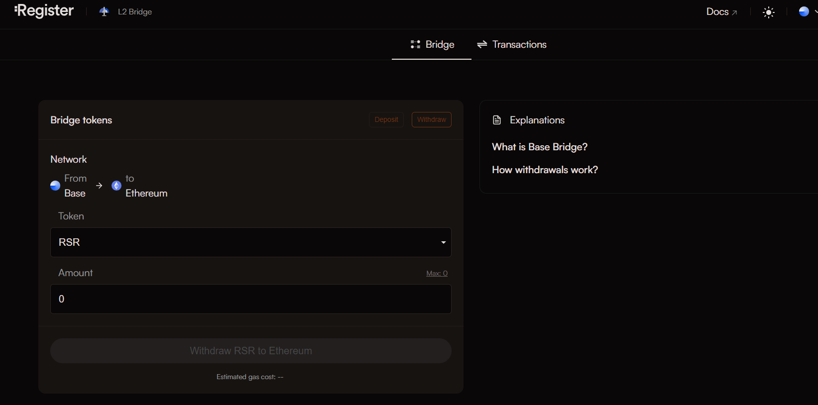818x405 pixels.
Task: Focus the Amount input field
Action: click(x=250, y=299)
